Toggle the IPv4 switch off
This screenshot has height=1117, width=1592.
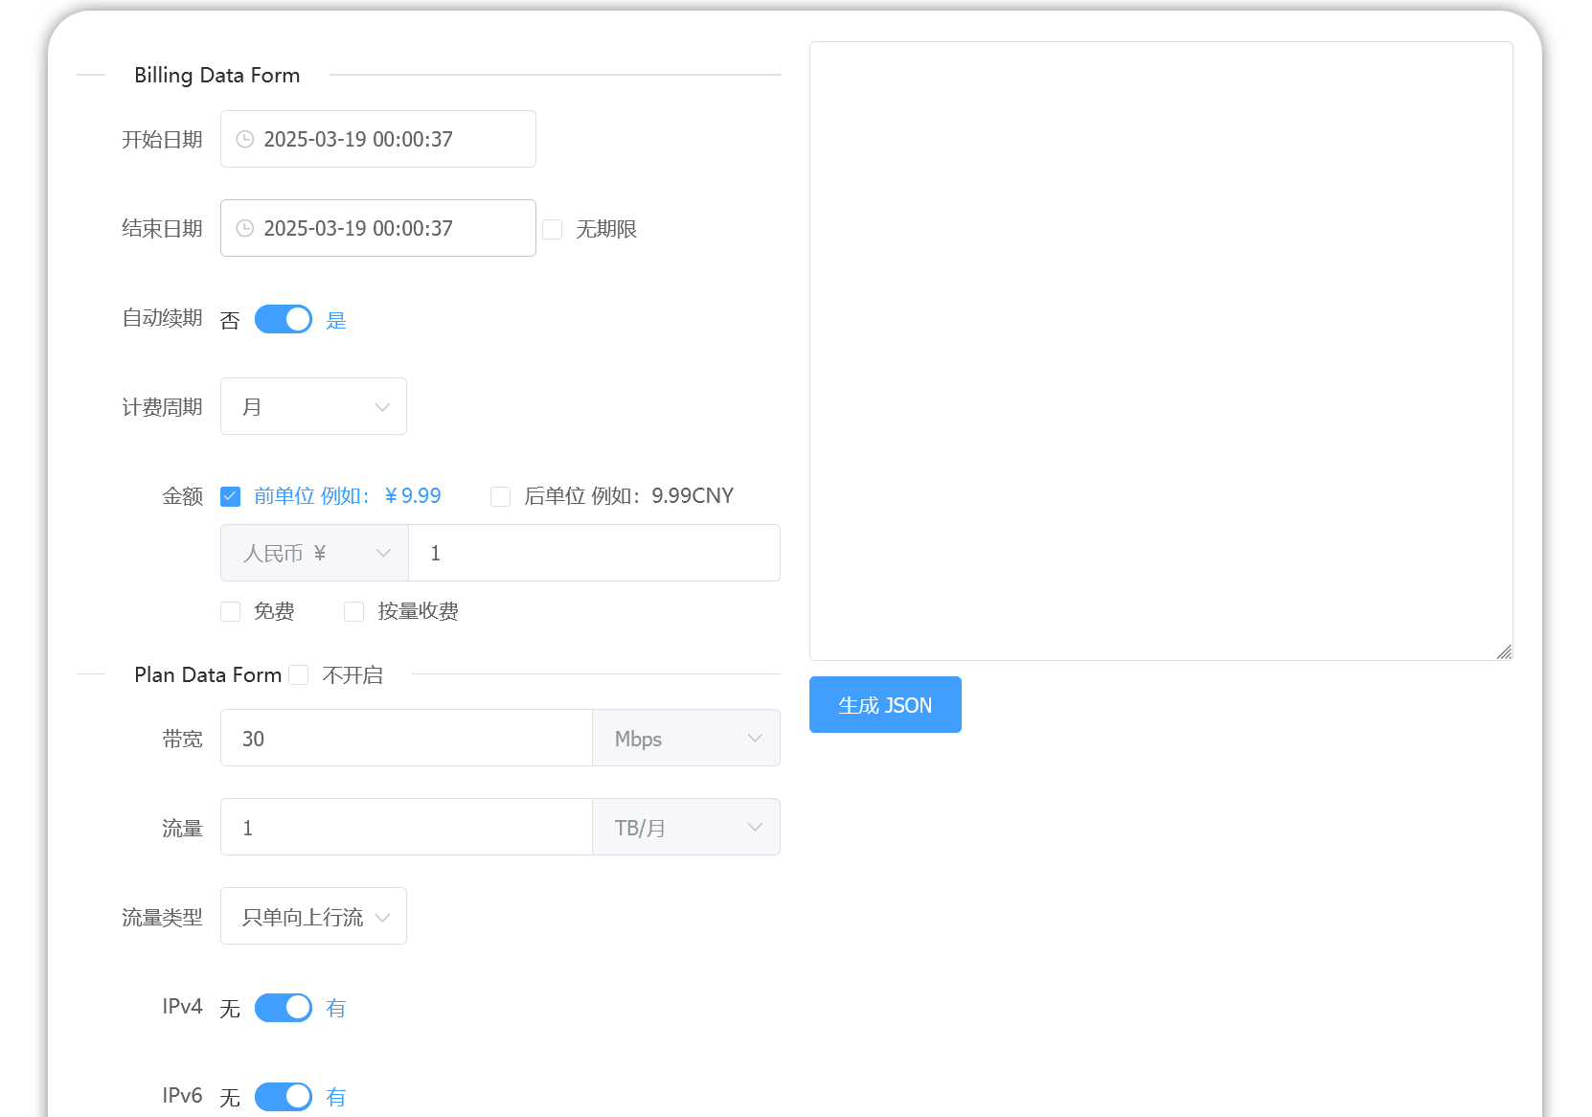coord(283,1008)
